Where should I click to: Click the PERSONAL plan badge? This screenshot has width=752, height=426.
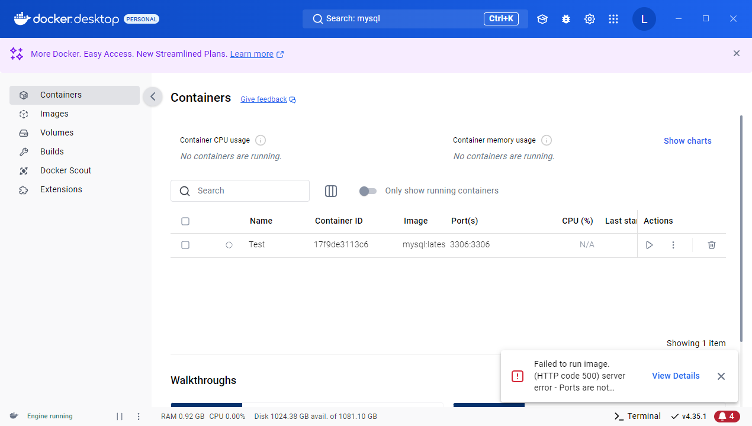tap(142, 19)
